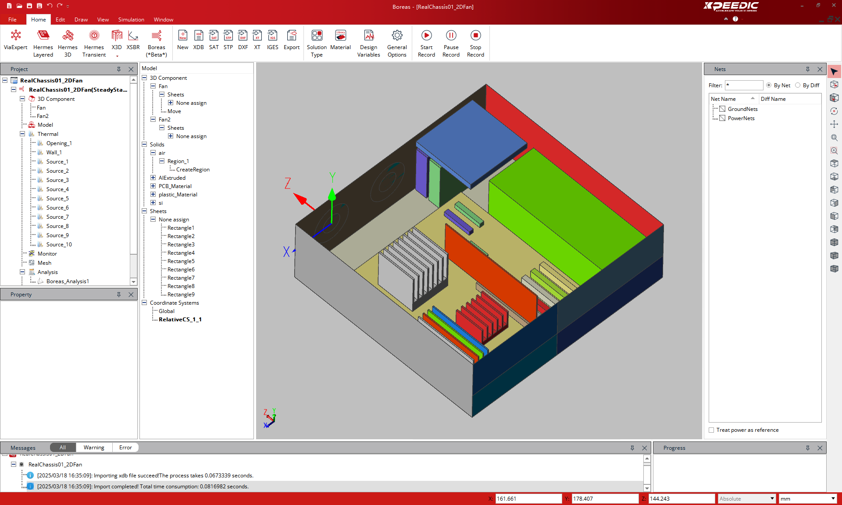Expand plastic_Material solids node

pos(153,194)
